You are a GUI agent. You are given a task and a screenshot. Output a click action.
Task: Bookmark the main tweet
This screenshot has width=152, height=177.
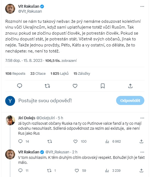coord(103,86)
